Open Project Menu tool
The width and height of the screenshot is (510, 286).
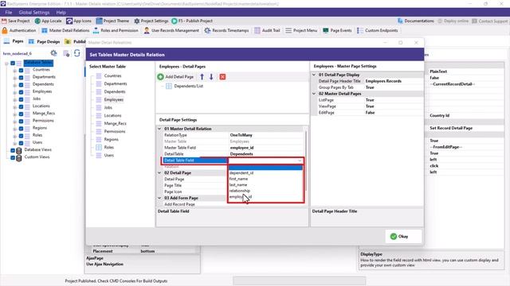click(x=301, y=30)
